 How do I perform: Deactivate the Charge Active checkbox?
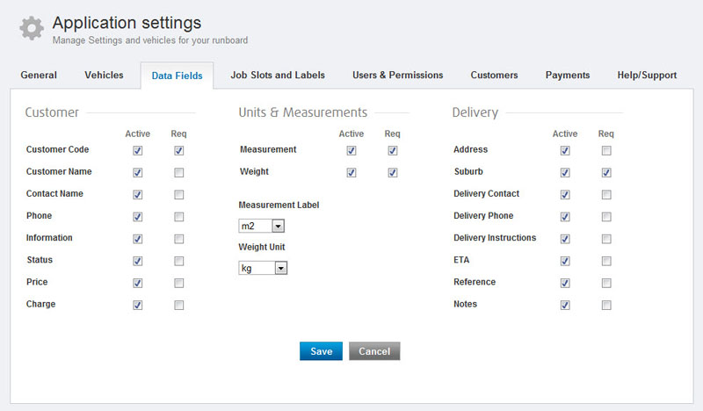[x=138, y=306]
